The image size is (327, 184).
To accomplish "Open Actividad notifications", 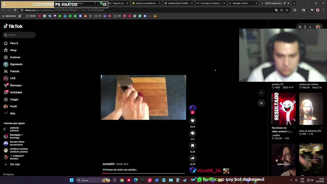I will (x=13, y=93).
